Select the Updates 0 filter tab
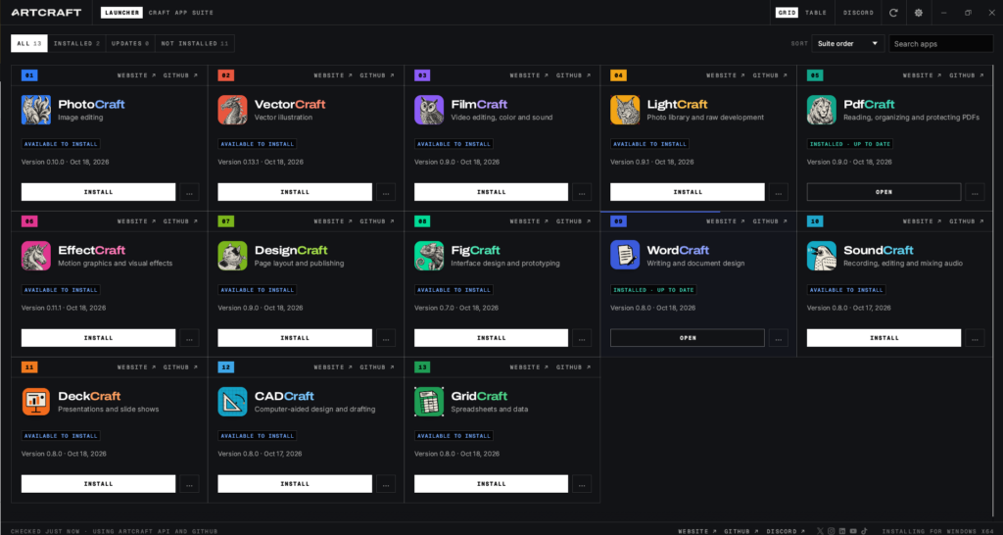Screen dimensions: 1003x535 tap(130, 43)
